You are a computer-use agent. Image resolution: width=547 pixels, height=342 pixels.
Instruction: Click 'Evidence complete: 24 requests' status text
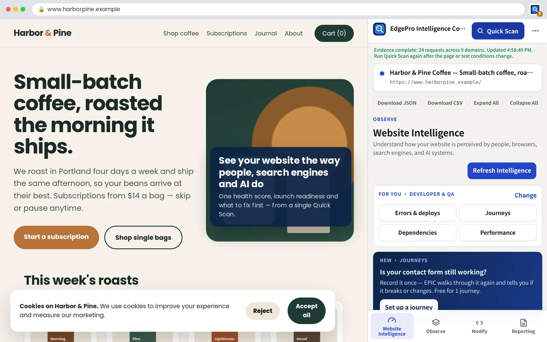point(453,53)
